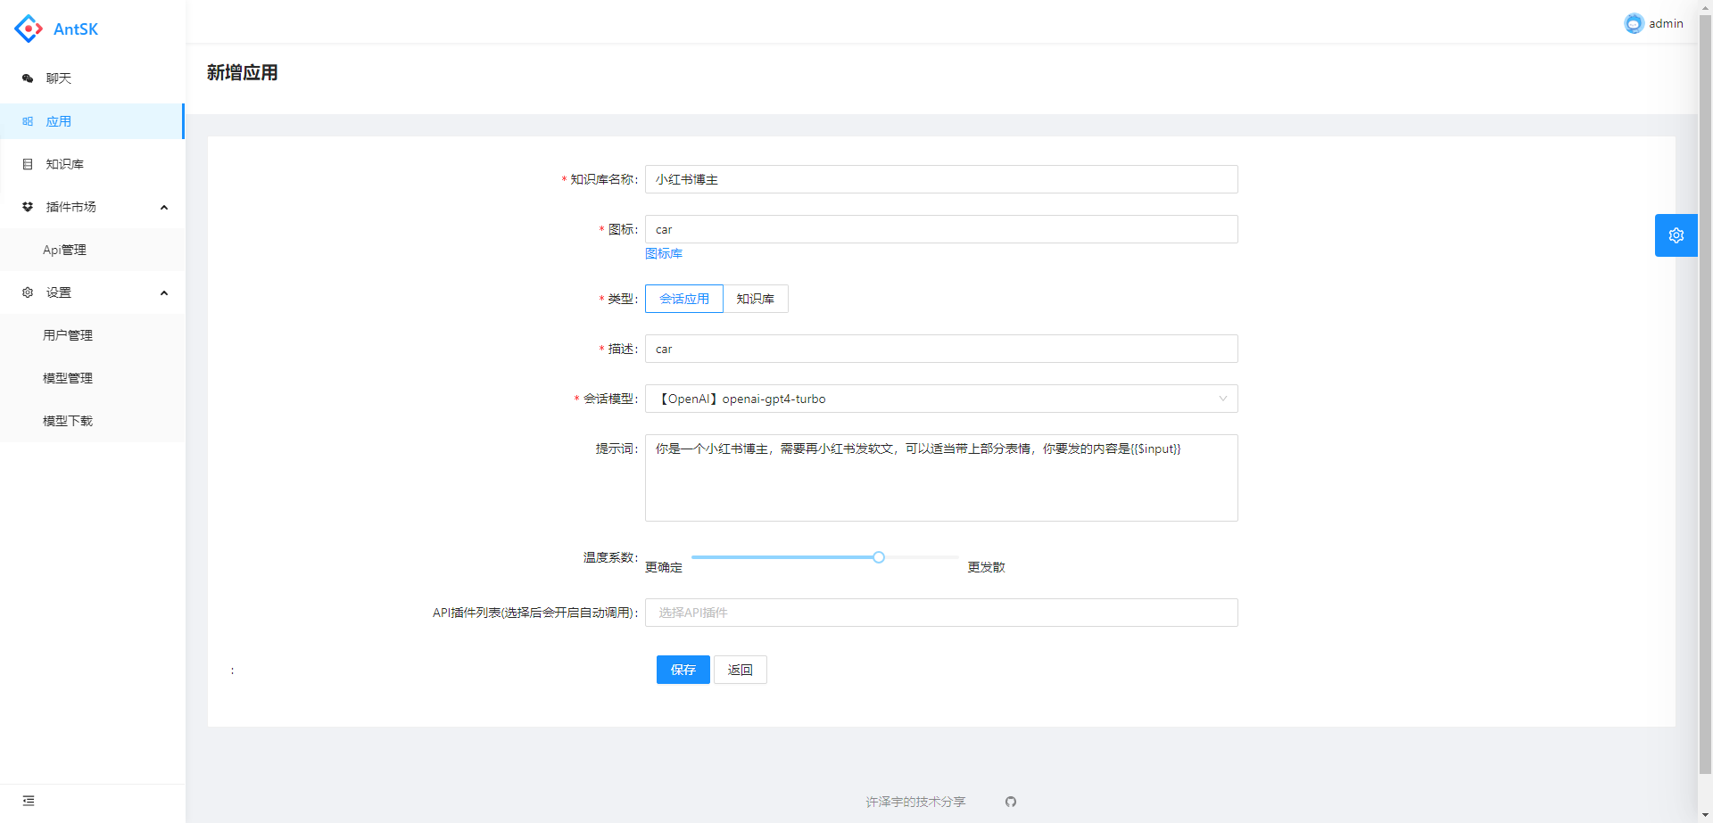Collapse the 插件市场 submenu arrow
Image resolution: width=1713 pixels, height=823 pixels.
164,207
